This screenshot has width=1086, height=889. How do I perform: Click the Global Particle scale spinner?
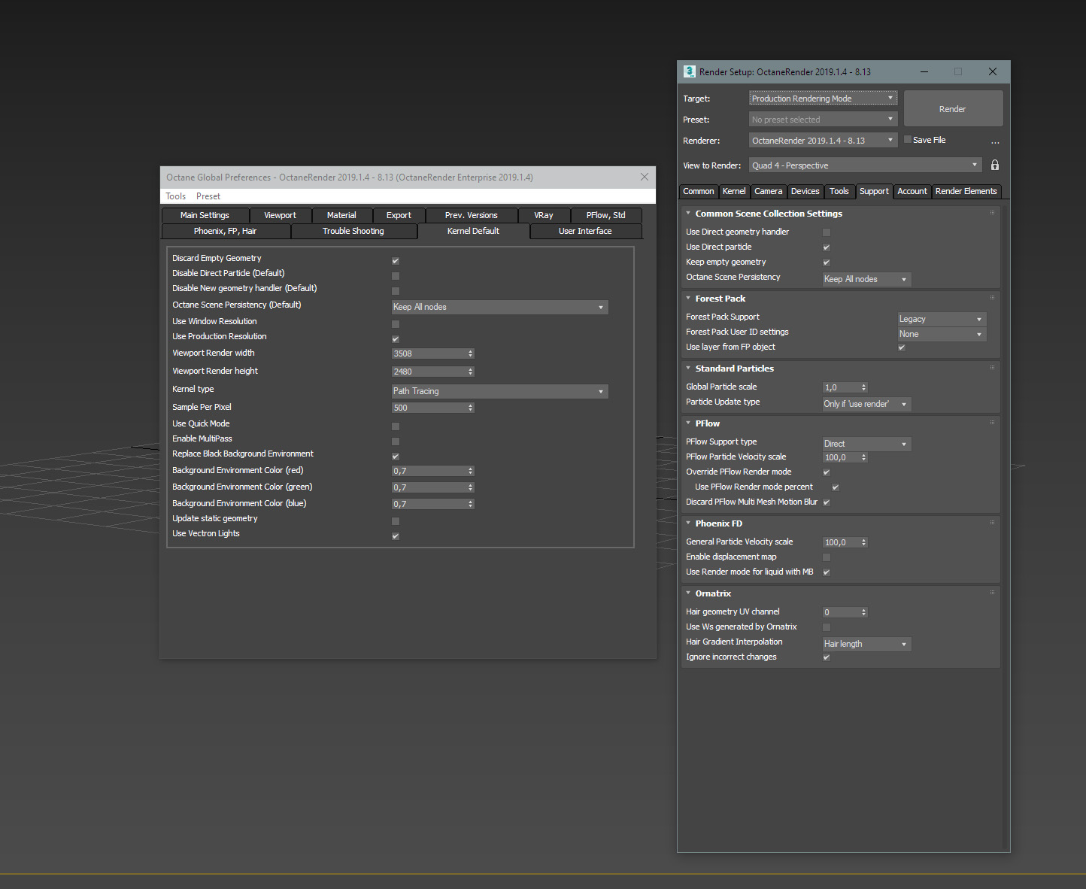coord(864,387)
